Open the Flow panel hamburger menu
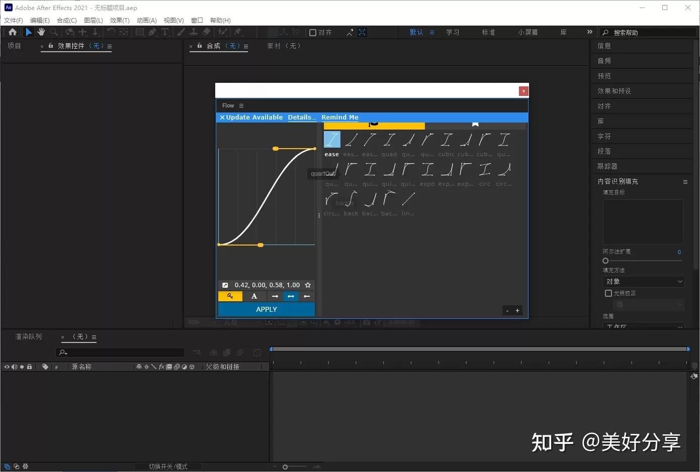Screen dimensions: 700x472 coord(241,105)
